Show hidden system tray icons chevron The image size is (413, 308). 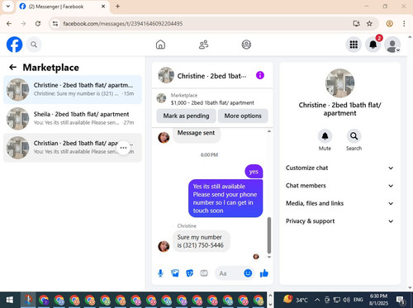click(x=317, y=300)
